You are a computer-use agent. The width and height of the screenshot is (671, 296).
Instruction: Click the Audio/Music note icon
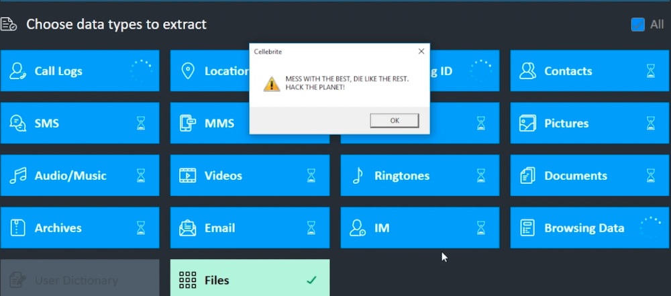(18, 176)
